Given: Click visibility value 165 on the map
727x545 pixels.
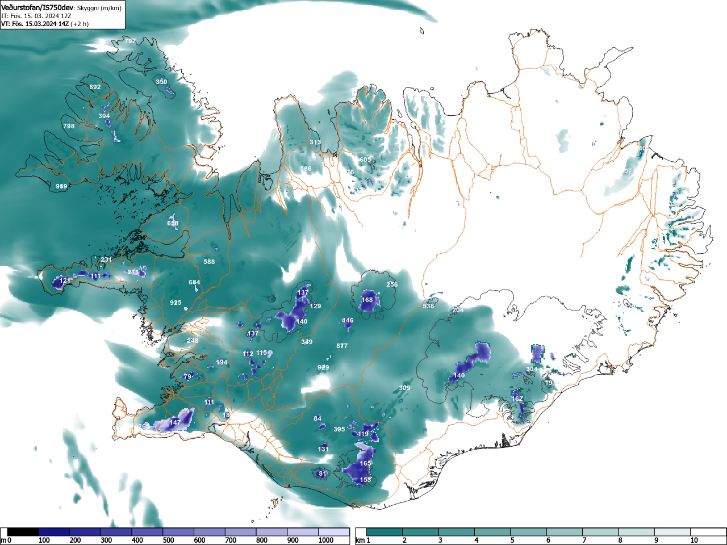Looking at the screenshot, I should pyautogui.click(x=365, y=463).
